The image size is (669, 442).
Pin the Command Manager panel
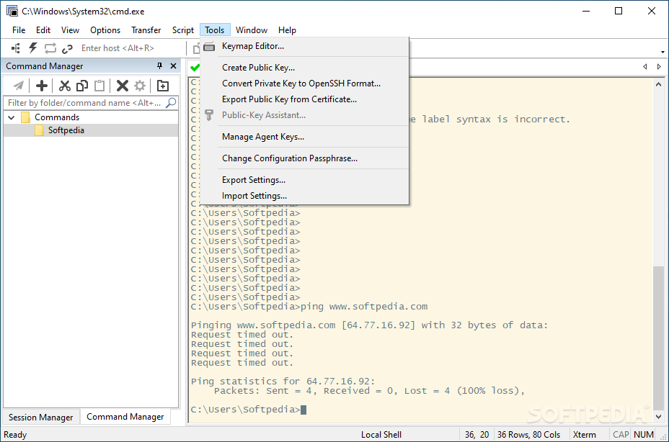coord(159,66)
